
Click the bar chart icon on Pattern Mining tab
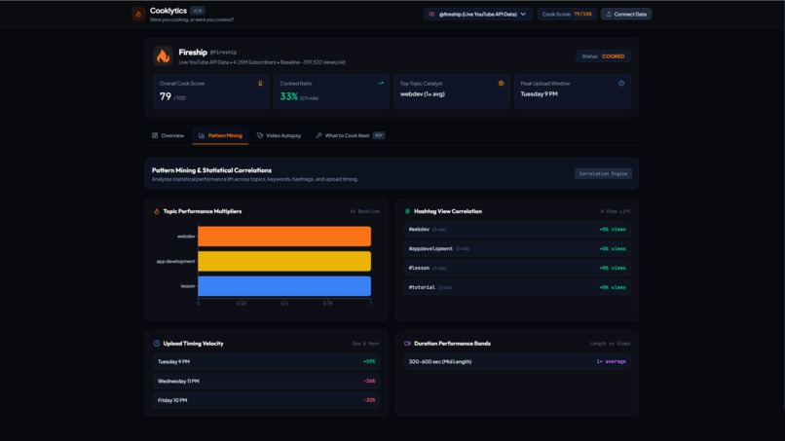click(x=202, y=135)
